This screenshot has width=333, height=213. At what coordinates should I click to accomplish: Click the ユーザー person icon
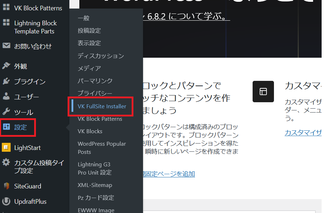(x=6, y=96)
